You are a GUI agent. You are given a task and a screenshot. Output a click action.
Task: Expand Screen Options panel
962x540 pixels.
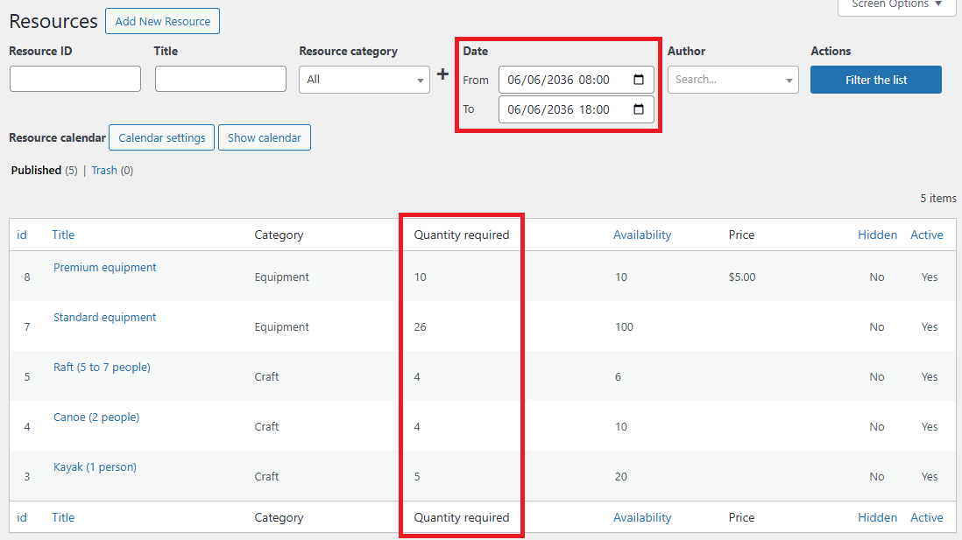pos(897,5)
